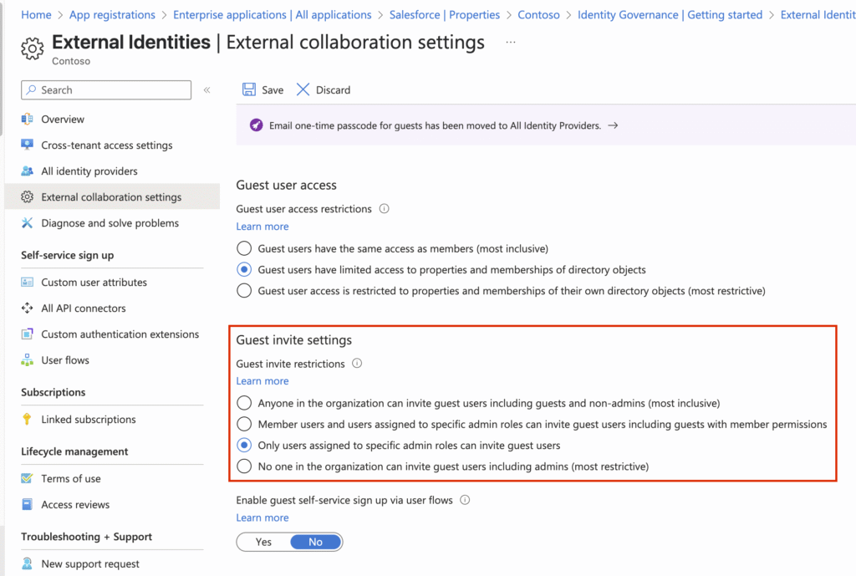Viewport: 856px width, 576px height.
Task: Open the ellipsis more options beside page title
Action: (511, 42)
